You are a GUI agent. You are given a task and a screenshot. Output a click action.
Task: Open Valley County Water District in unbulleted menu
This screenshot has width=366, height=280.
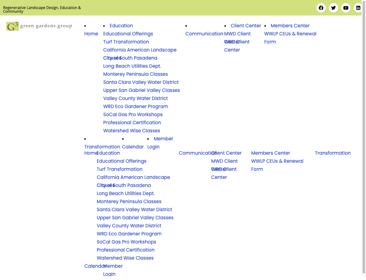tap(129, 226)
